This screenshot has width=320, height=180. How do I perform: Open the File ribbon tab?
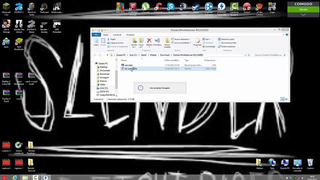pyautogui.click(x=96, y=35)
